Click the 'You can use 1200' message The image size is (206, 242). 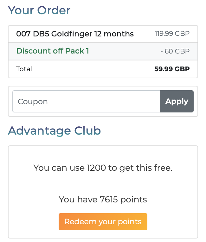point(103,168)
